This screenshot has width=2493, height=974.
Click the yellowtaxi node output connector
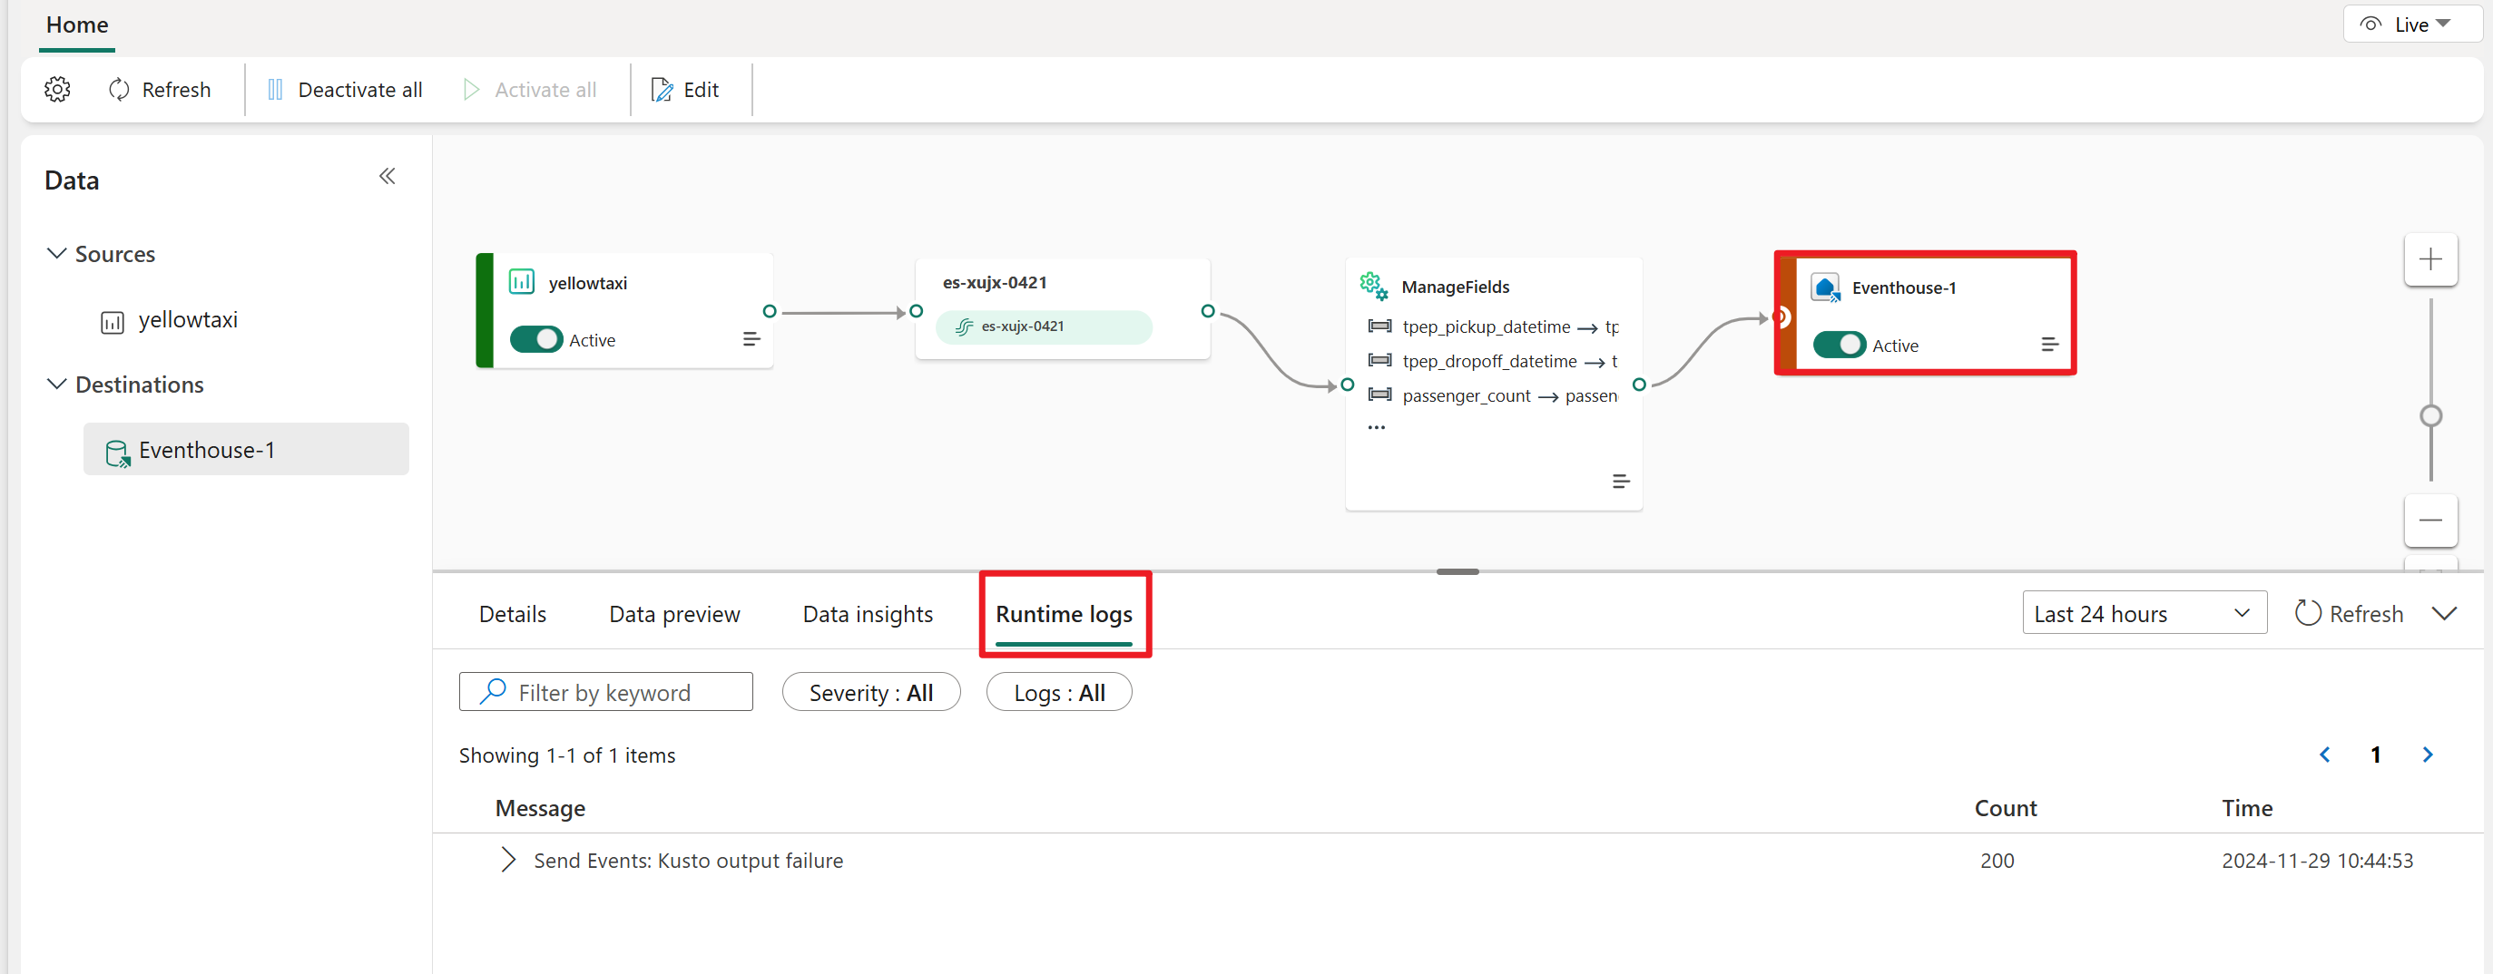click(770, 311)
